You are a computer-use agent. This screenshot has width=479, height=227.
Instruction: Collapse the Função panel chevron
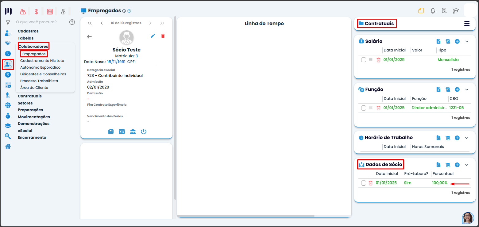[x=467, y=89]
